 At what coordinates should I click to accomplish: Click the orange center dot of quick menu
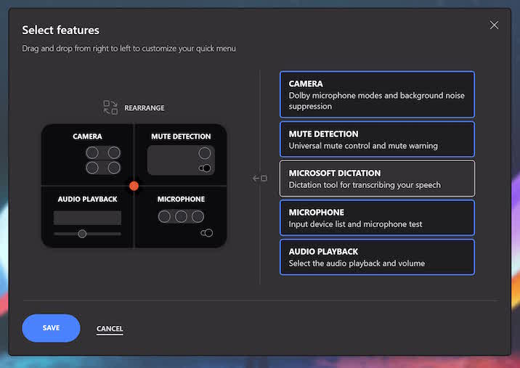(x=134, y=186)
